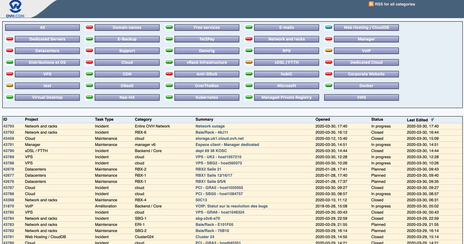464x244 pixels.
Task: Open Baie/Rack - 46J11 task
Action: tap(212, 132)
